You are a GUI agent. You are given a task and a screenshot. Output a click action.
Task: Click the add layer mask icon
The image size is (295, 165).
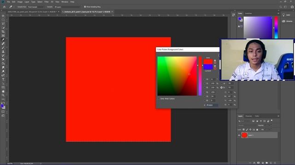click(258, 163)
